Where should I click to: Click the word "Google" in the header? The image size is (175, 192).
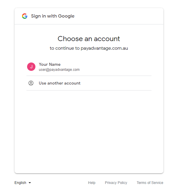[66, 16]
